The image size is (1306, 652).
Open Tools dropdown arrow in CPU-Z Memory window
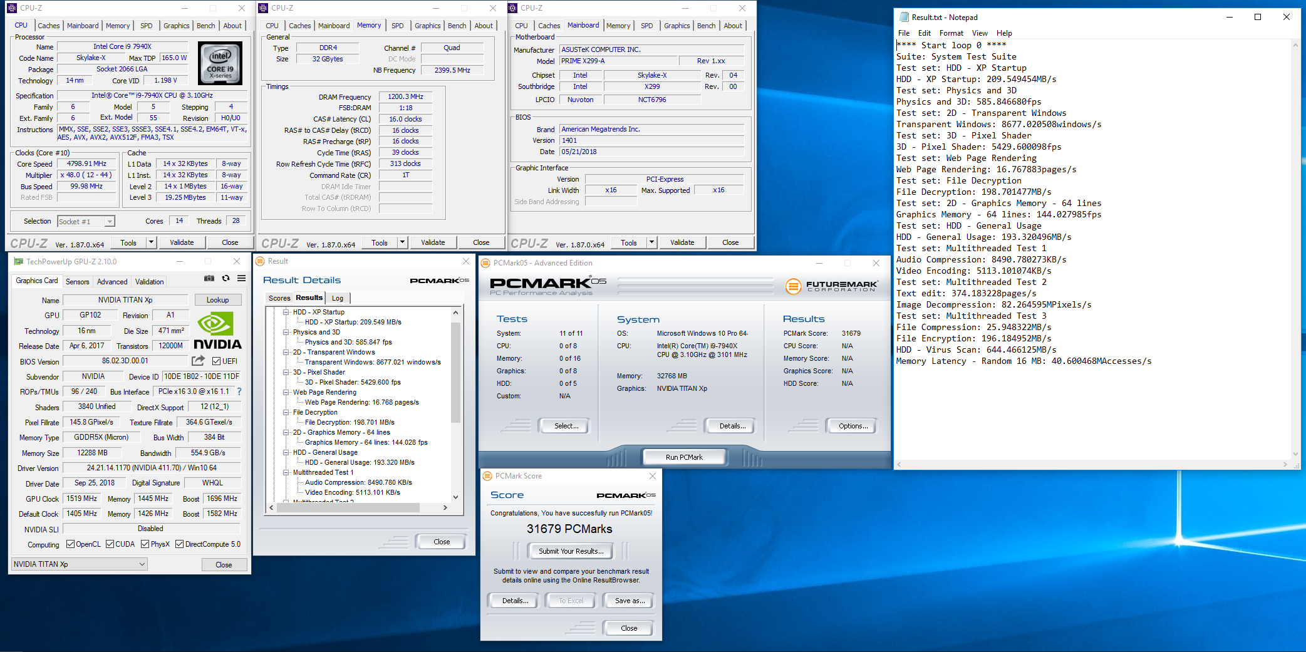(x=402, y=242)
